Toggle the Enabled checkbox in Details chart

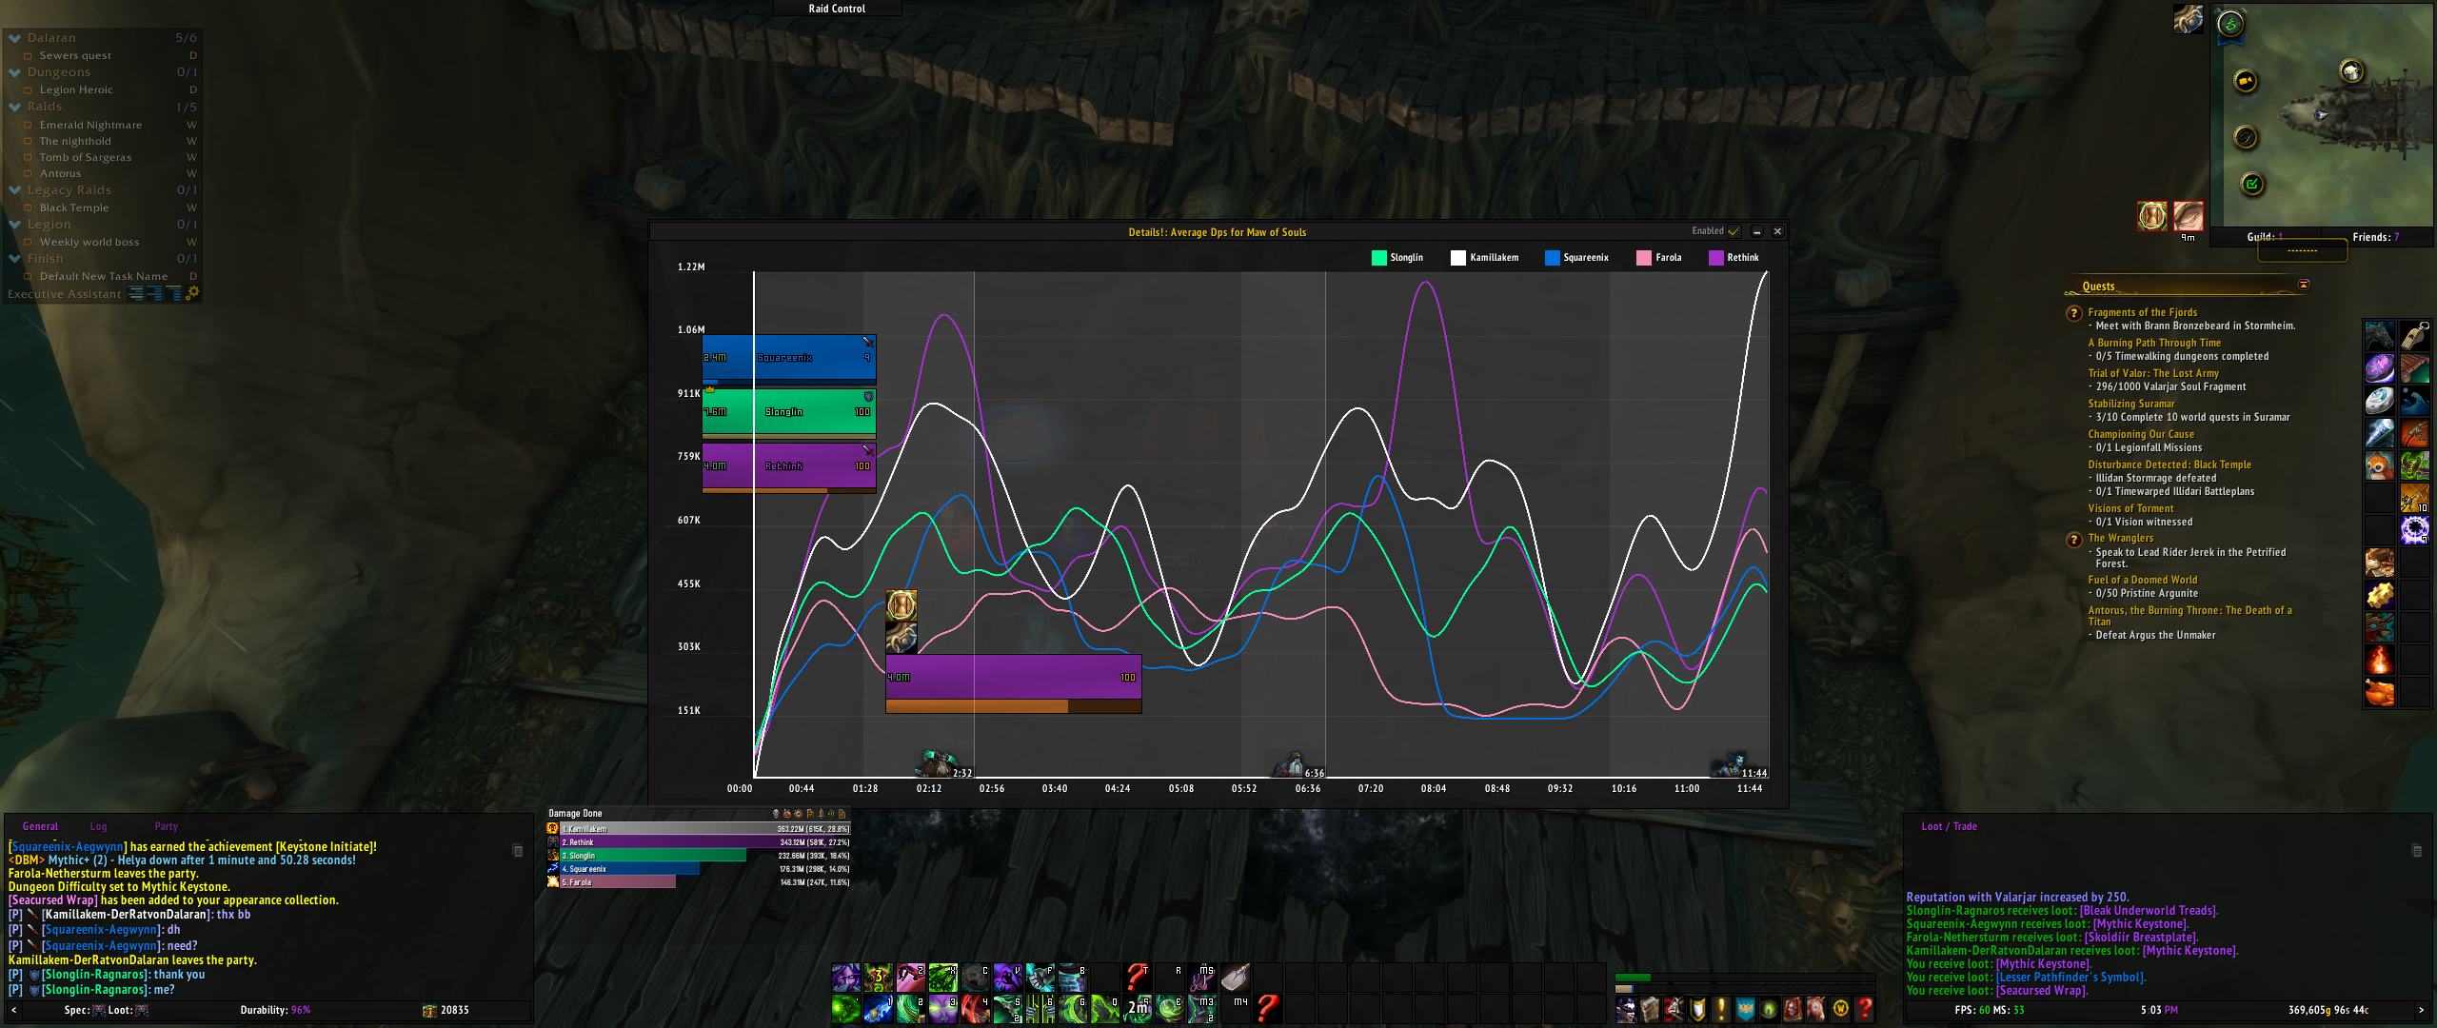1734,231
